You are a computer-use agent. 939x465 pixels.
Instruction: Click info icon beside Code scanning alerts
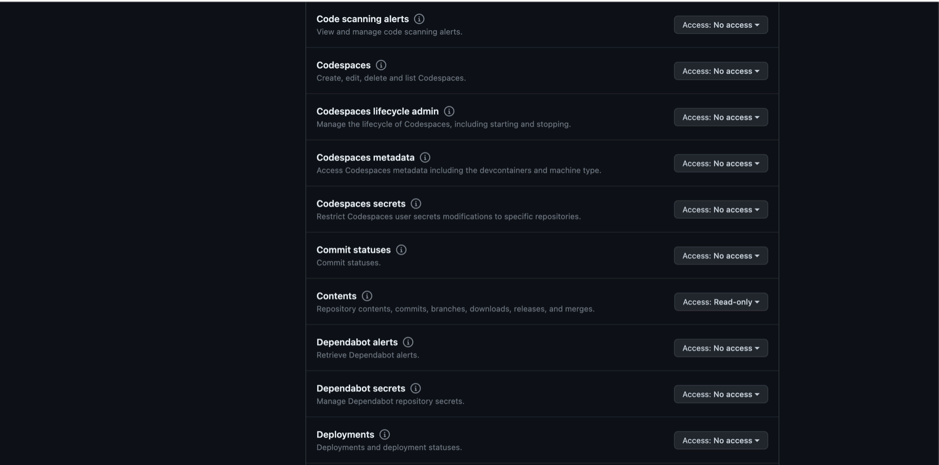click(419, 19)
